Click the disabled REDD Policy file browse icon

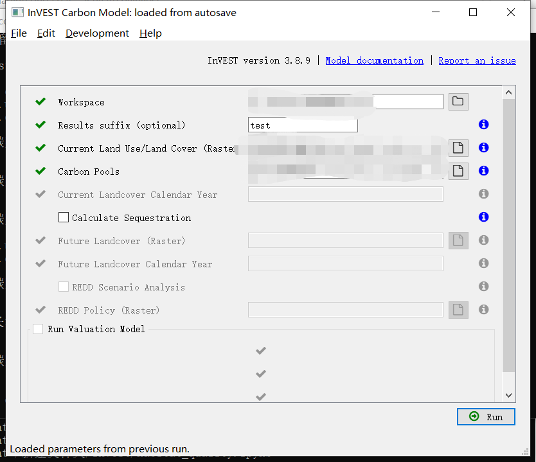[458, 310]
